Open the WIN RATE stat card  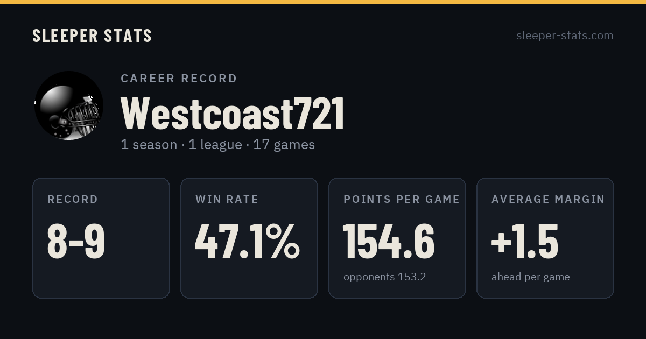(x=249, y=238)
